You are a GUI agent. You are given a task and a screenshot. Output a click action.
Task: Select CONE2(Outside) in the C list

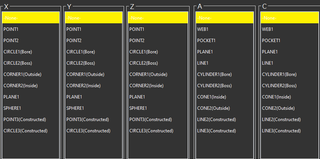pos(278,108)
